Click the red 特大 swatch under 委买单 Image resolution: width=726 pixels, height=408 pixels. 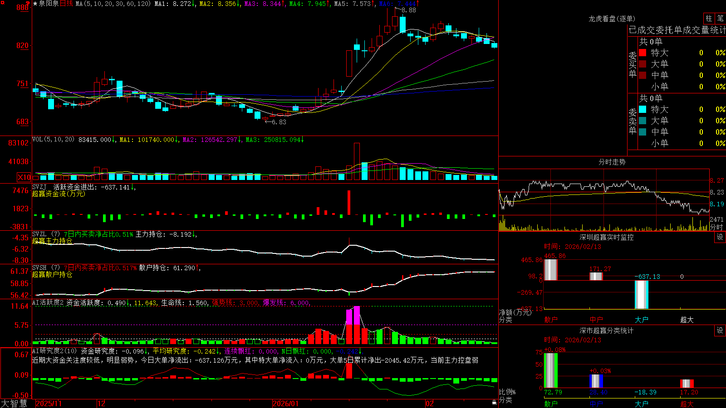pos(643,53)
